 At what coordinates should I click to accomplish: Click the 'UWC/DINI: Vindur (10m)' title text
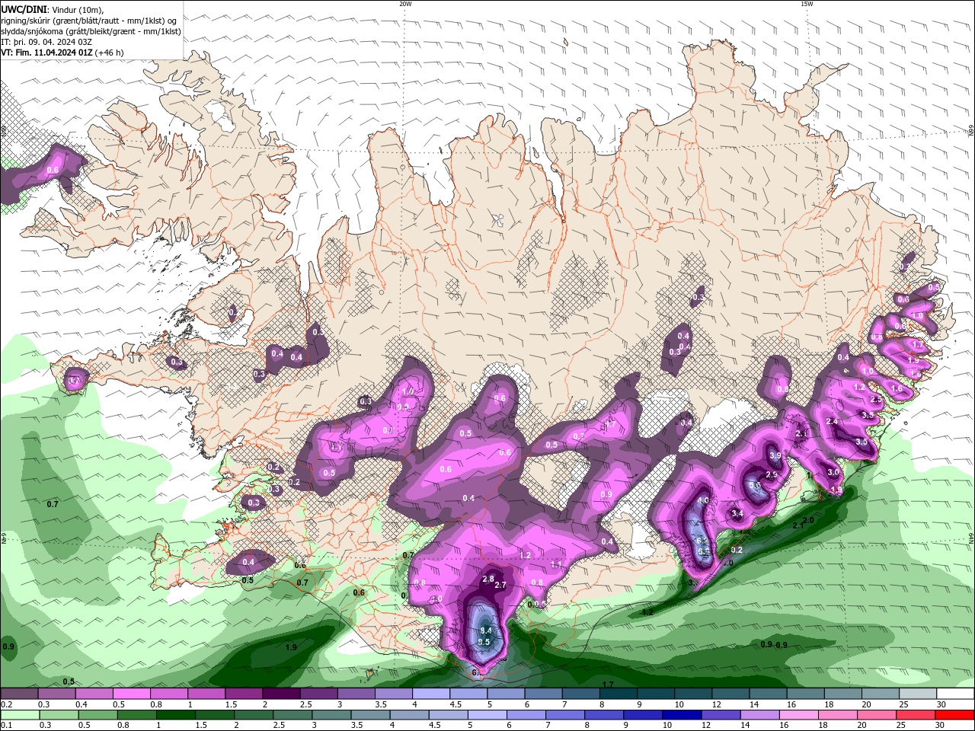pyautogui.click(x=51, y=9)
